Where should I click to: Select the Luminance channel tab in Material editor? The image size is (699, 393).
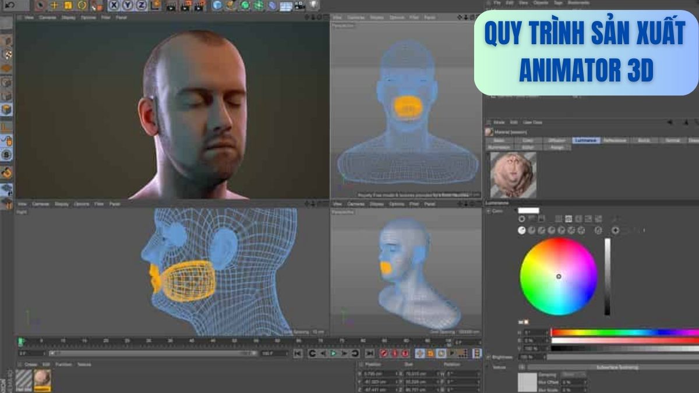586,140
